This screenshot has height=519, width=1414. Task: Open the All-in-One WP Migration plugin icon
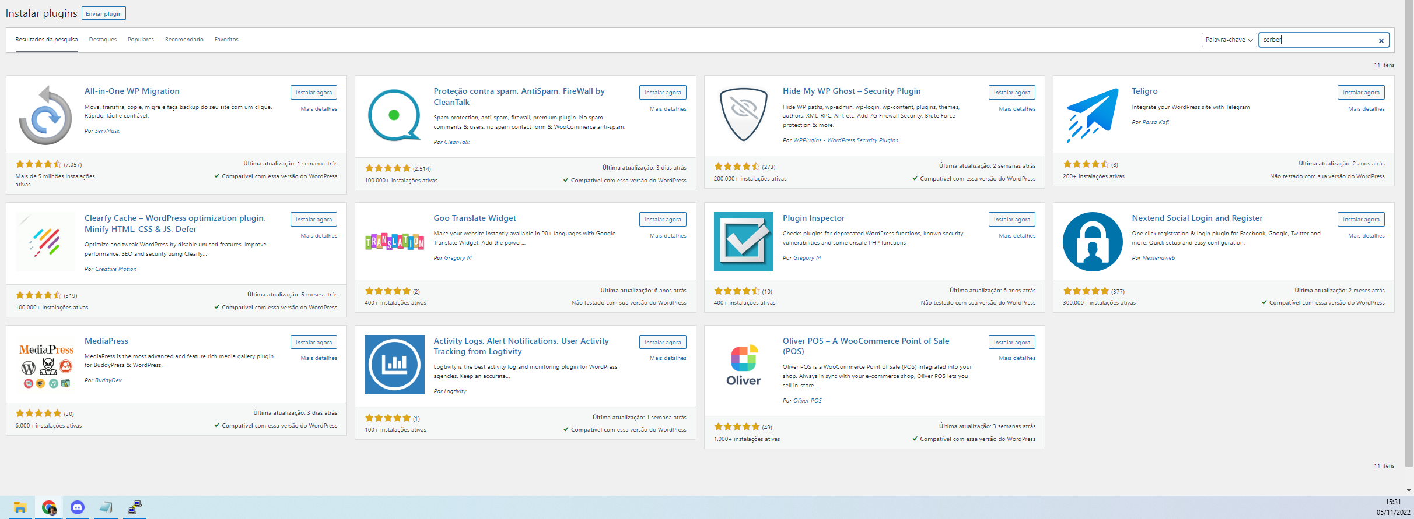pyautogui.click(x=45, y=115)
